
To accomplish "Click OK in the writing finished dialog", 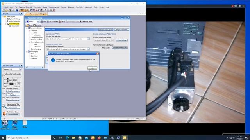I will (x=92, y=68).
